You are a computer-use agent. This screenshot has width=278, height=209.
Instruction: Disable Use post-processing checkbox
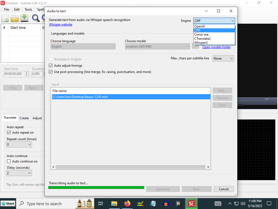[51, 72]
